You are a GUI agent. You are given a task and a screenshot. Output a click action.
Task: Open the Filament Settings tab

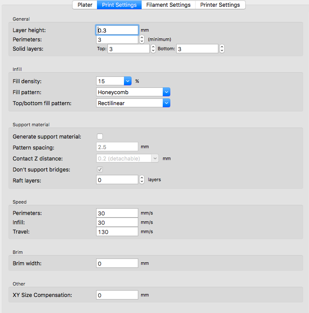click(168, 5)
